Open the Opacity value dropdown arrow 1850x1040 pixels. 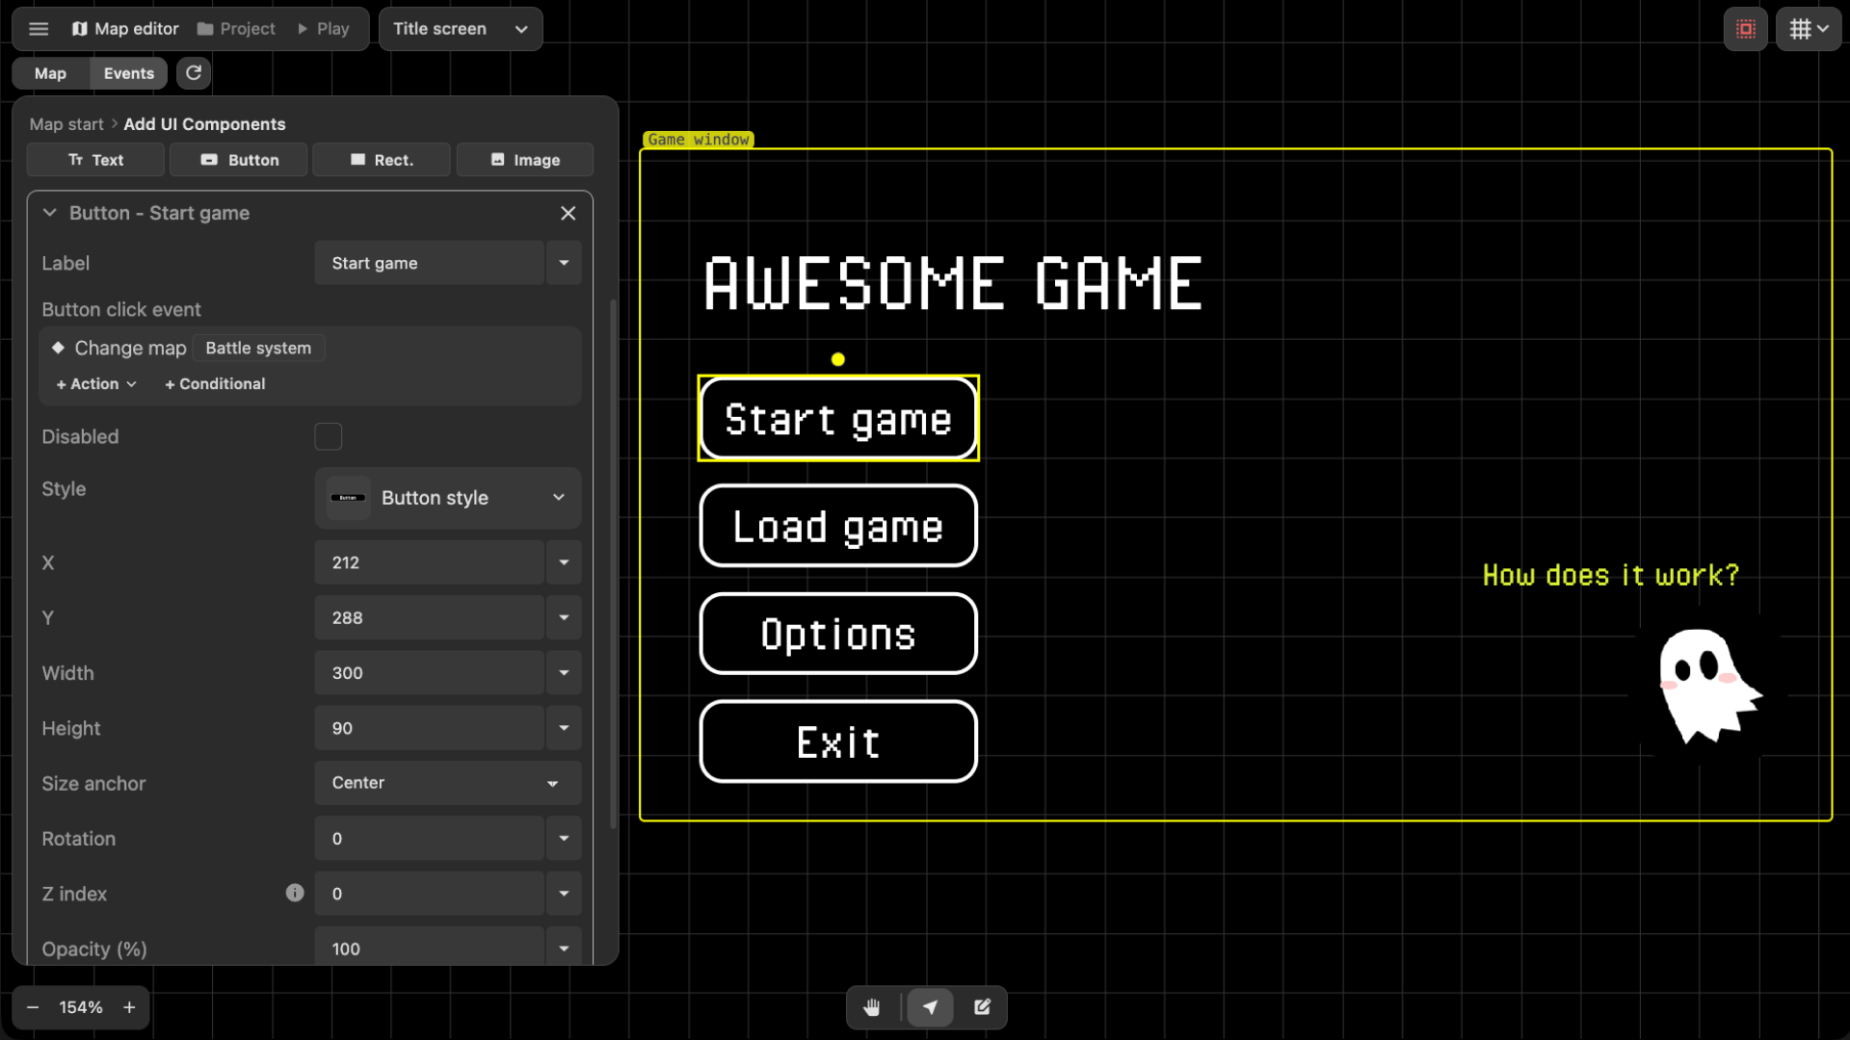tap(564, 949)
